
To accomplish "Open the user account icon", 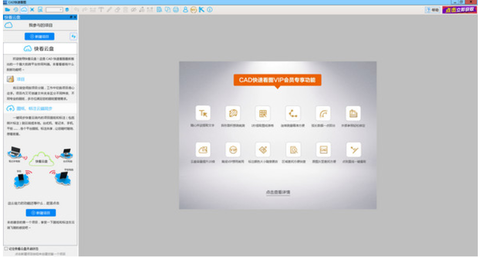I will pyautogui.click(x=185, y=10).
